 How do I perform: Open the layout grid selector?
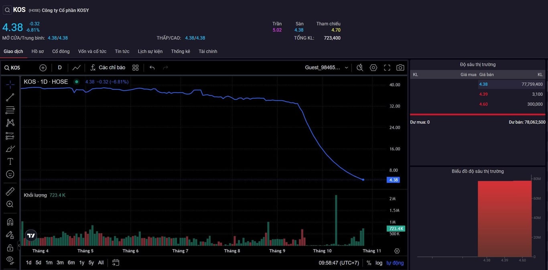136,67
